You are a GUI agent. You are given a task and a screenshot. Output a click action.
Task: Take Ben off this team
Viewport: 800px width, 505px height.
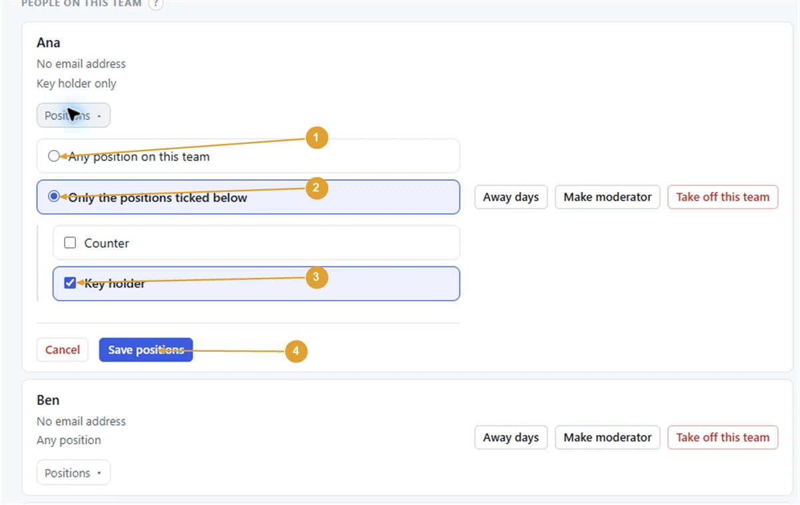coord(723,438)
